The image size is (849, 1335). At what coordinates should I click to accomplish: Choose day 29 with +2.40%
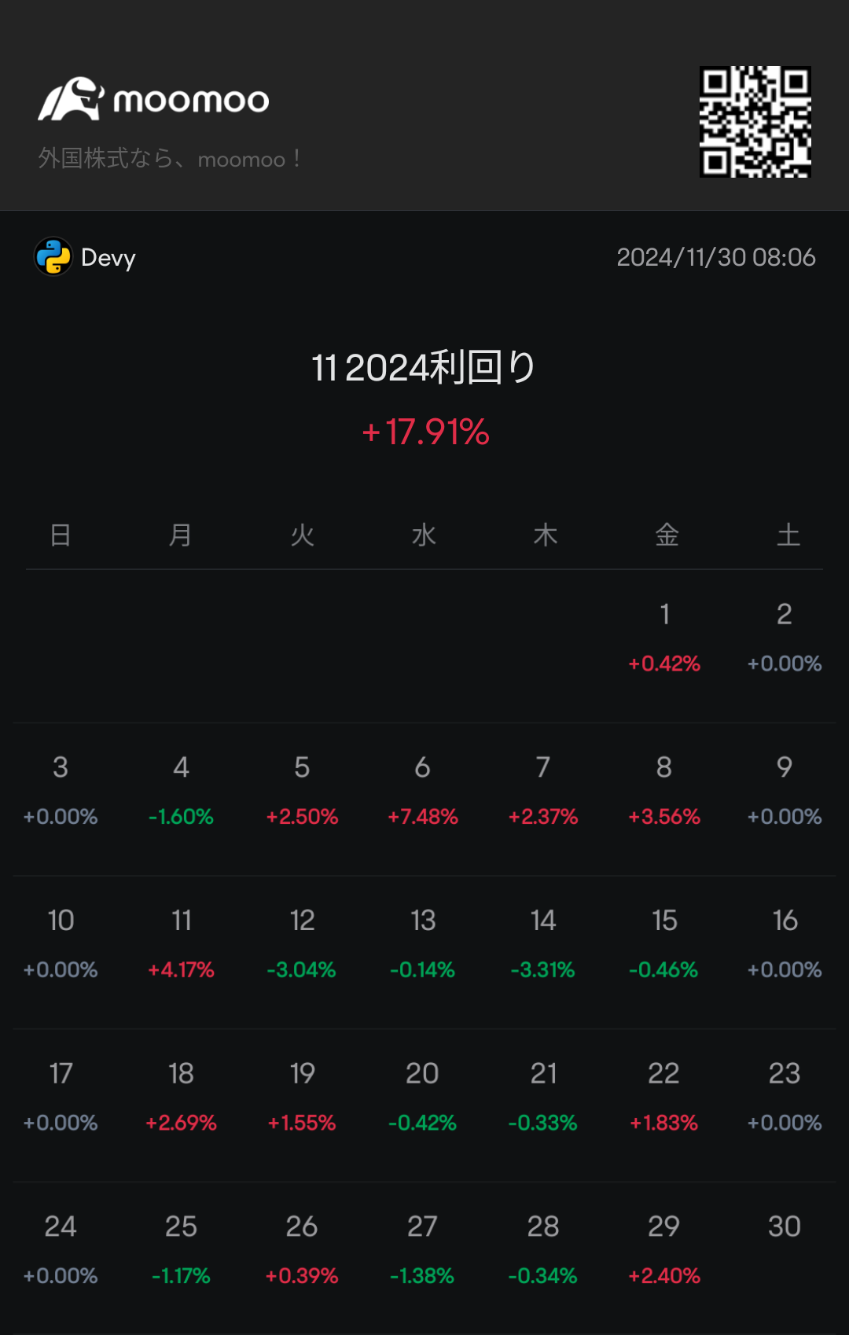664,1250
